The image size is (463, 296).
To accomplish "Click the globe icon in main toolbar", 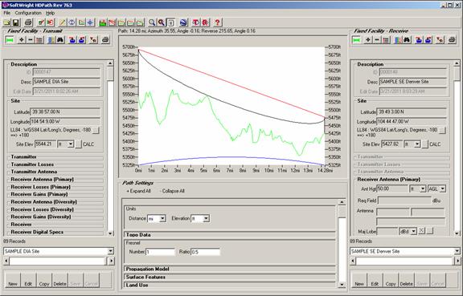I will pos(183,22).
